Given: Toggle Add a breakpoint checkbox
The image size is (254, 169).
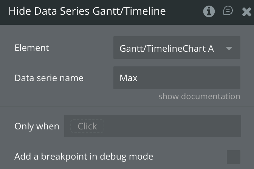Looking at the screenshot, I should coord(233,157).
